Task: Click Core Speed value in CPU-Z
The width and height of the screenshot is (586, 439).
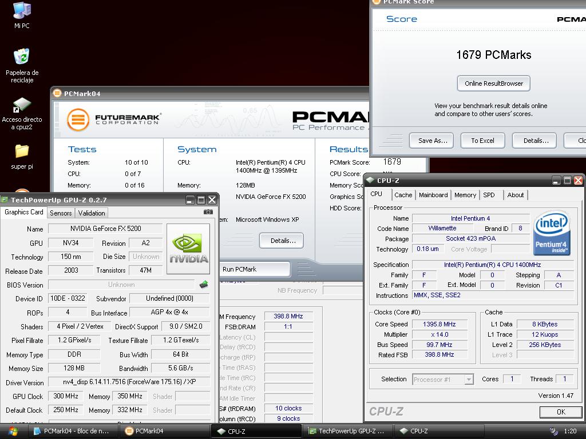Action: (x=439, y=325)
